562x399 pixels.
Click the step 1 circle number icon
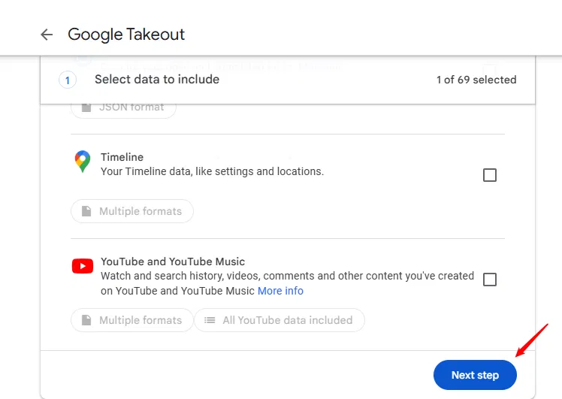pos(68,80)
